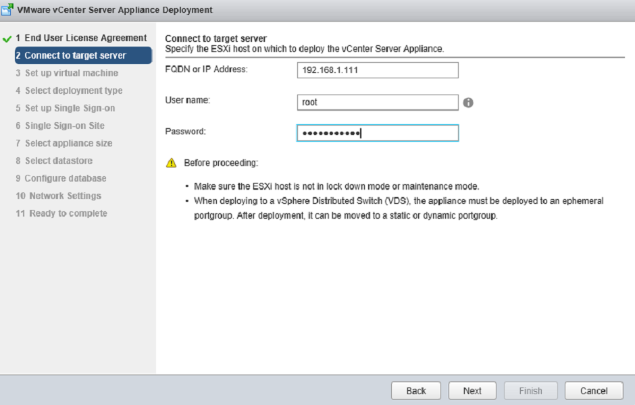The image size is (635, 405).
Task: Click the info icon beside User name
Action: point(468,103)
